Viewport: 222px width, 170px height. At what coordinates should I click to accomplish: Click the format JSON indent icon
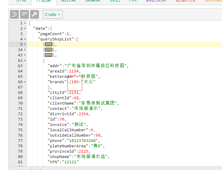(x=14, y=14)
